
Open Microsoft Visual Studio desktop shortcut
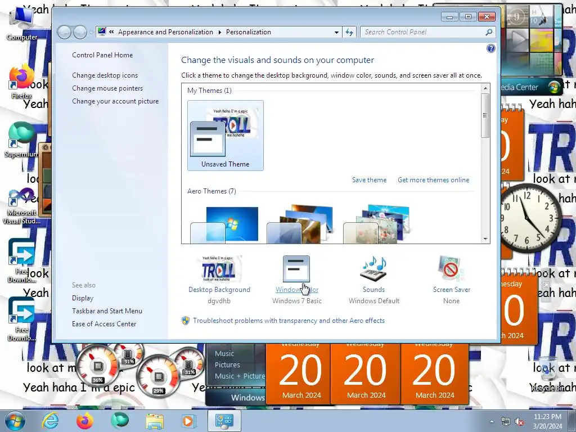coord(22,206)
